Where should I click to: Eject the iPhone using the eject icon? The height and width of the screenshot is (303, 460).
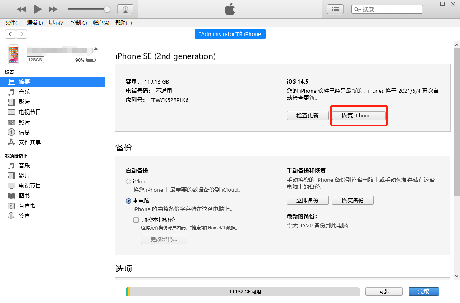click(x=96, y=50)
